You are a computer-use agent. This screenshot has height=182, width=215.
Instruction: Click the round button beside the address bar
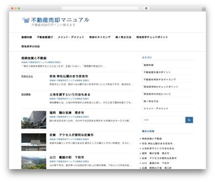click(146, 8)
